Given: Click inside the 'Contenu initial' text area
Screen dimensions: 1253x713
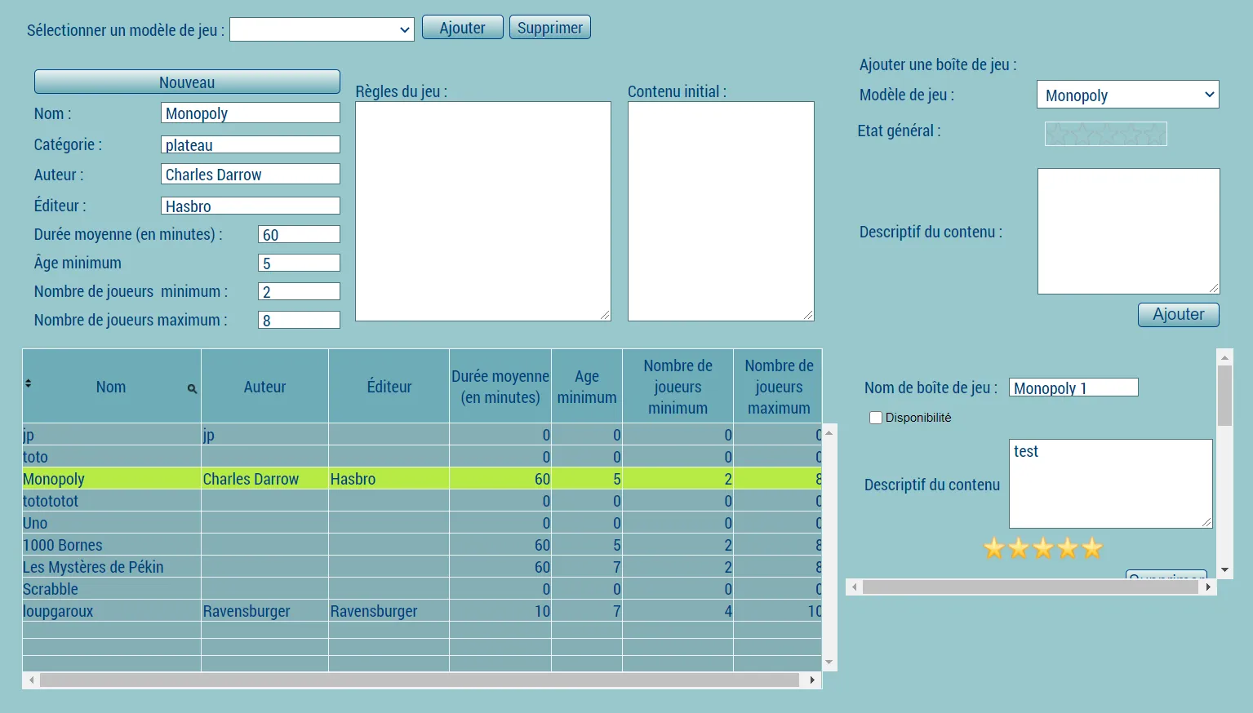Looking at the screenshot, I should coord(721,211).
